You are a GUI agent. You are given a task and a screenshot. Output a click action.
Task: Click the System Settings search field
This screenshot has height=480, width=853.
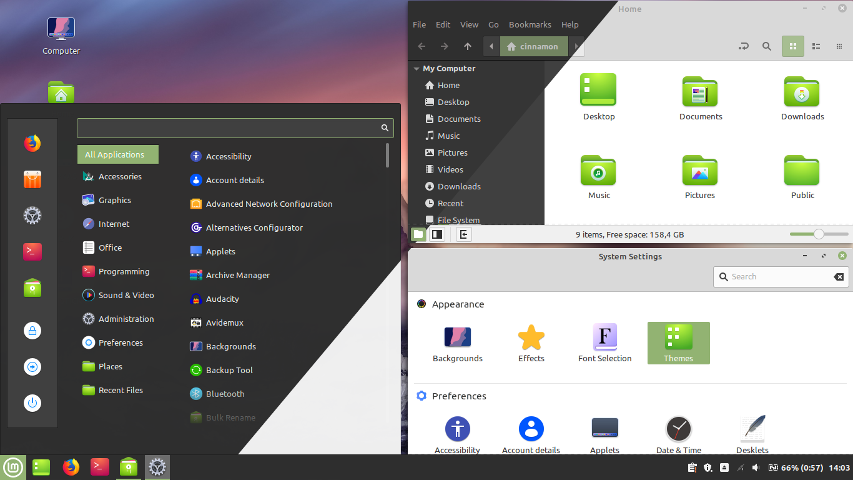click(781, 276)
